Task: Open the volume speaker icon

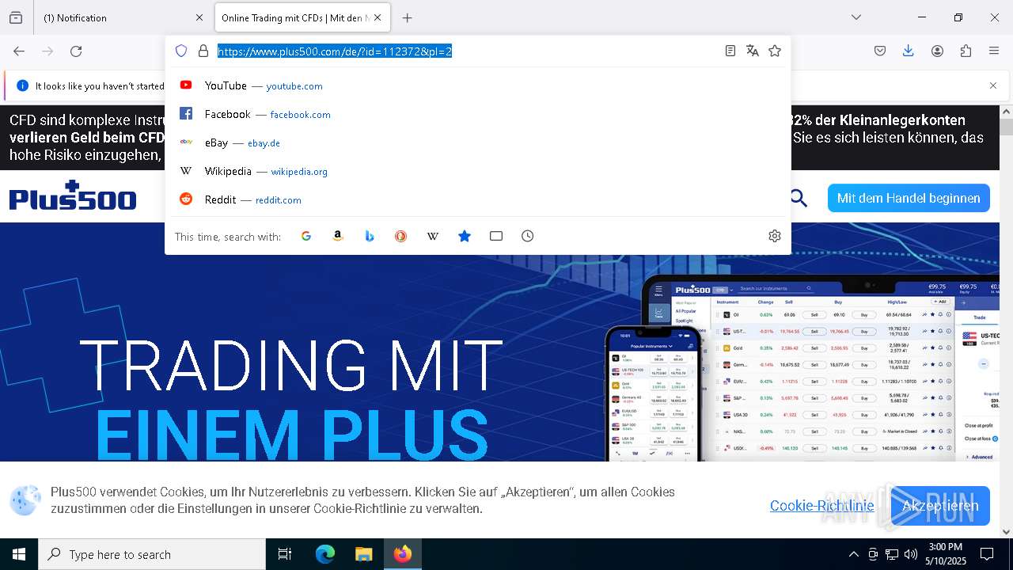Action: [x=911, y=554]
